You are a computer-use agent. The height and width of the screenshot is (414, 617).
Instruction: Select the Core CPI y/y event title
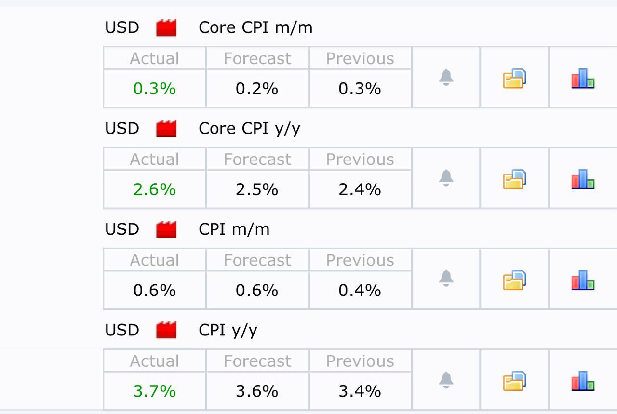point(249,129)
